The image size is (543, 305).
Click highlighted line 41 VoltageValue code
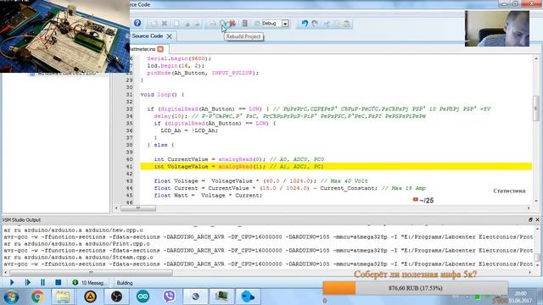[x=336, y=166]
